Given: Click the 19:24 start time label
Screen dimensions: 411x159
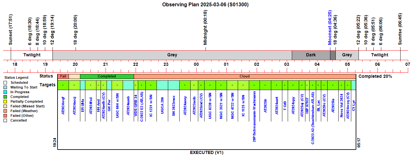Looking at the screenshot, I should coord(55,142).
